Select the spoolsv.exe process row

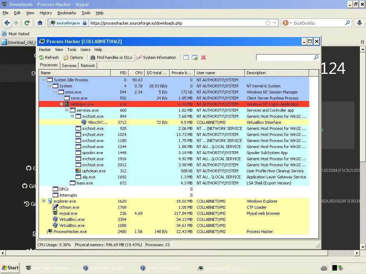174,153
